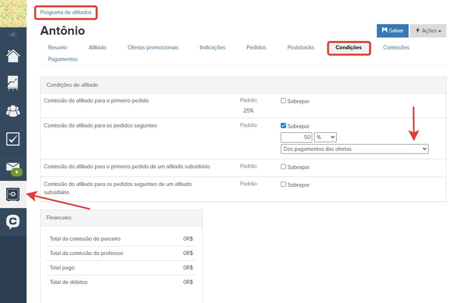Screen dimensions: 473x303
Task: Click the megaphone notifications icon
Action: tap(13, 35)
